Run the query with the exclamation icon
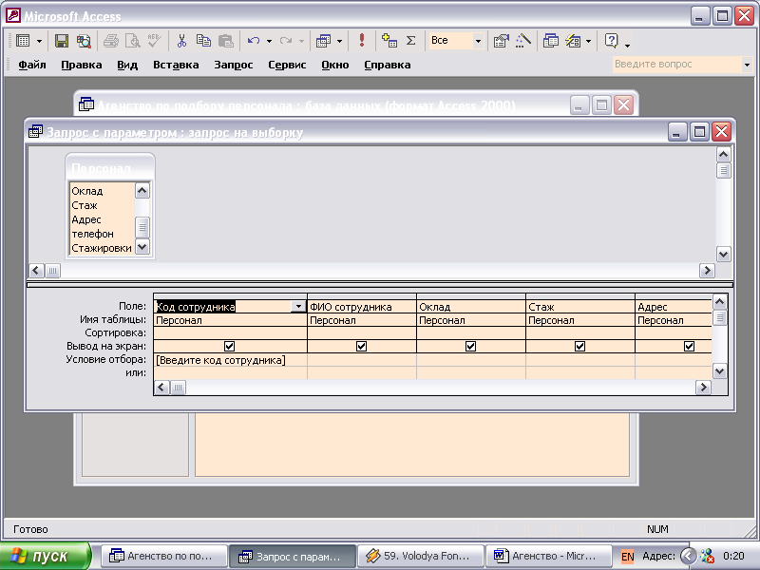This screenshot has width=760, height=570. [x=362, y=41]
